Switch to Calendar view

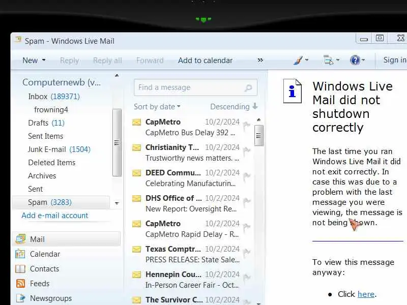[x=45, y=254]
